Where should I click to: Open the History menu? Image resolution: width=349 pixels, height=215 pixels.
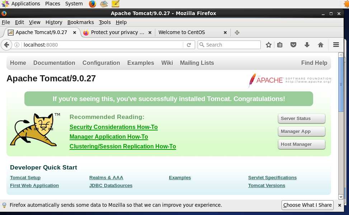click(x=54, y=22)
